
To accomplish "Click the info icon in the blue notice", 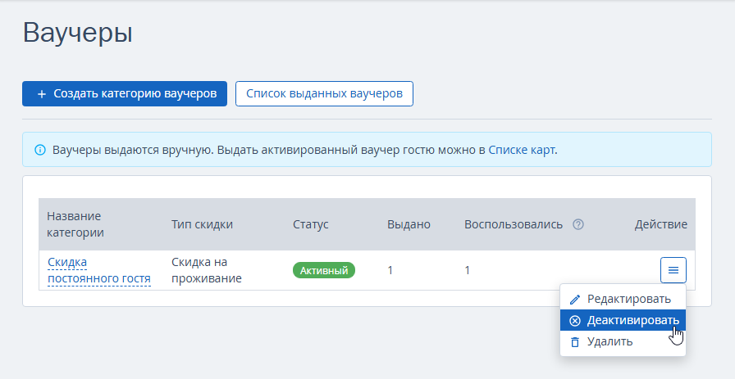I will coord(40,150).
